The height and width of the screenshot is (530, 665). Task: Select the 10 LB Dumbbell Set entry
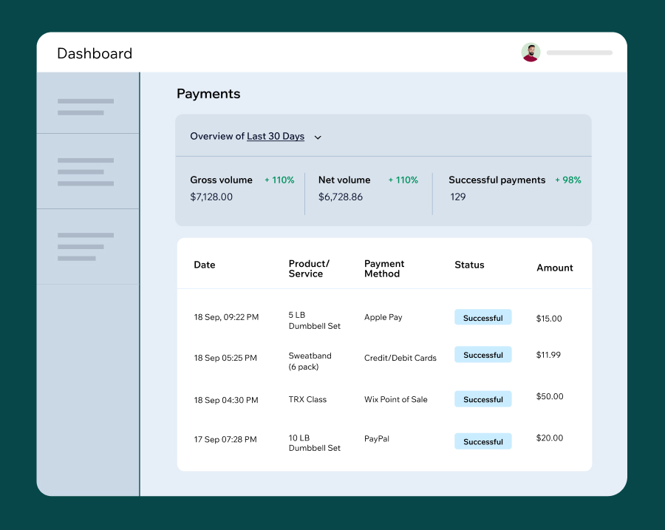315,443
